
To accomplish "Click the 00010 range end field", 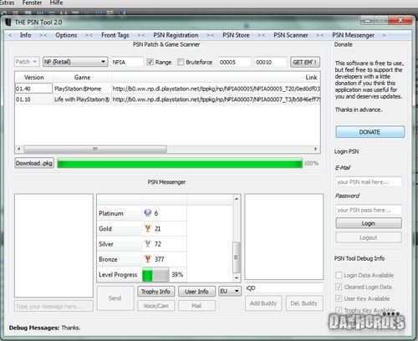I will [270, 62].
